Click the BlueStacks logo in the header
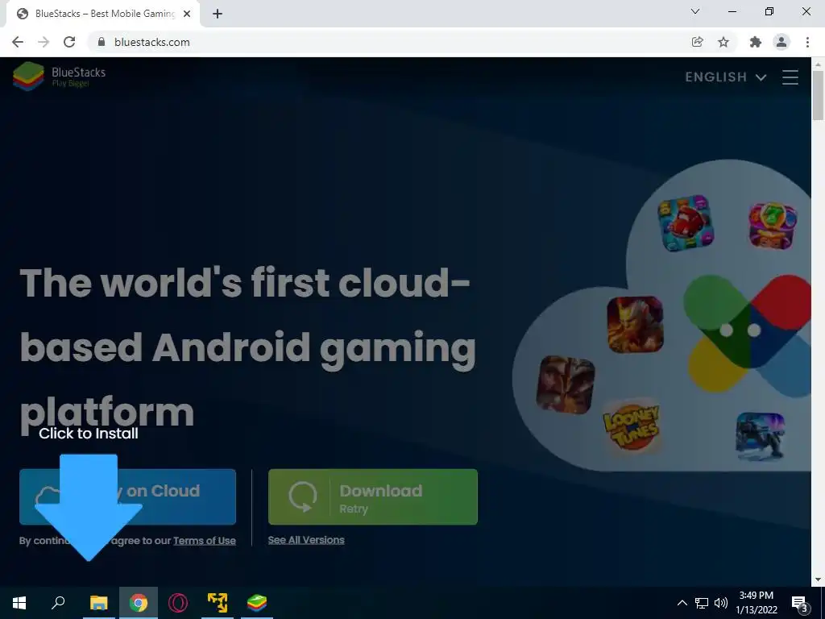825x619 pixels. point(59,77)
